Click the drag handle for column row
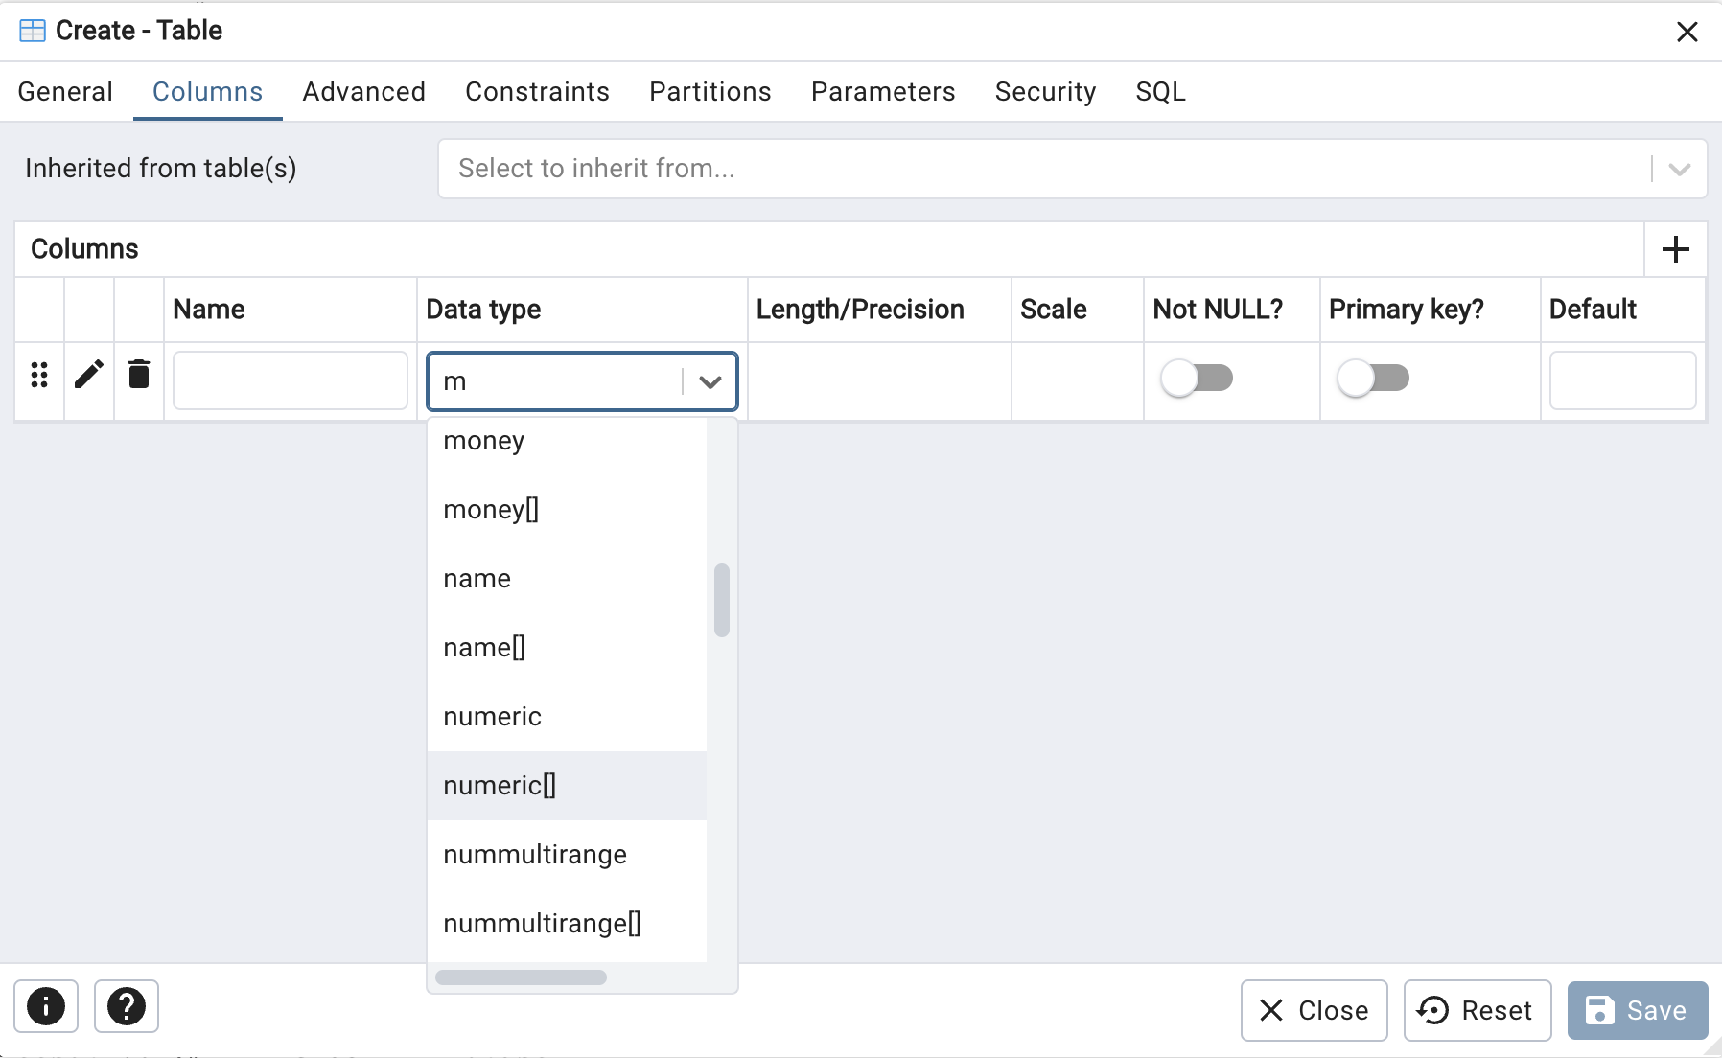Image resolution: width=1722 pixels, height=1058 pixels. (x=39, y=375)
